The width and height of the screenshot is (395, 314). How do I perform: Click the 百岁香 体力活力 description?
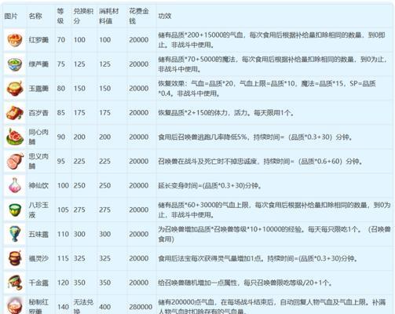(x=226, y=113)
